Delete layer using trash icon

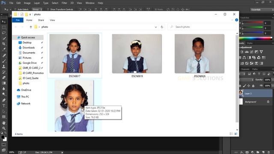click(x=269, y=152)
